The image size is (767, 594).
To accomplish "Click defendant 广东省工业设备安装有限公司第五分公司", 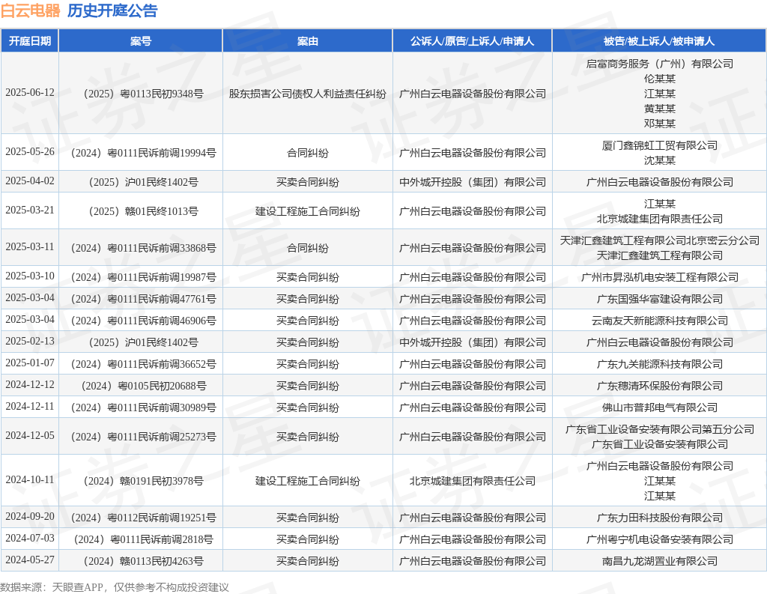I will tap(659, 429).
